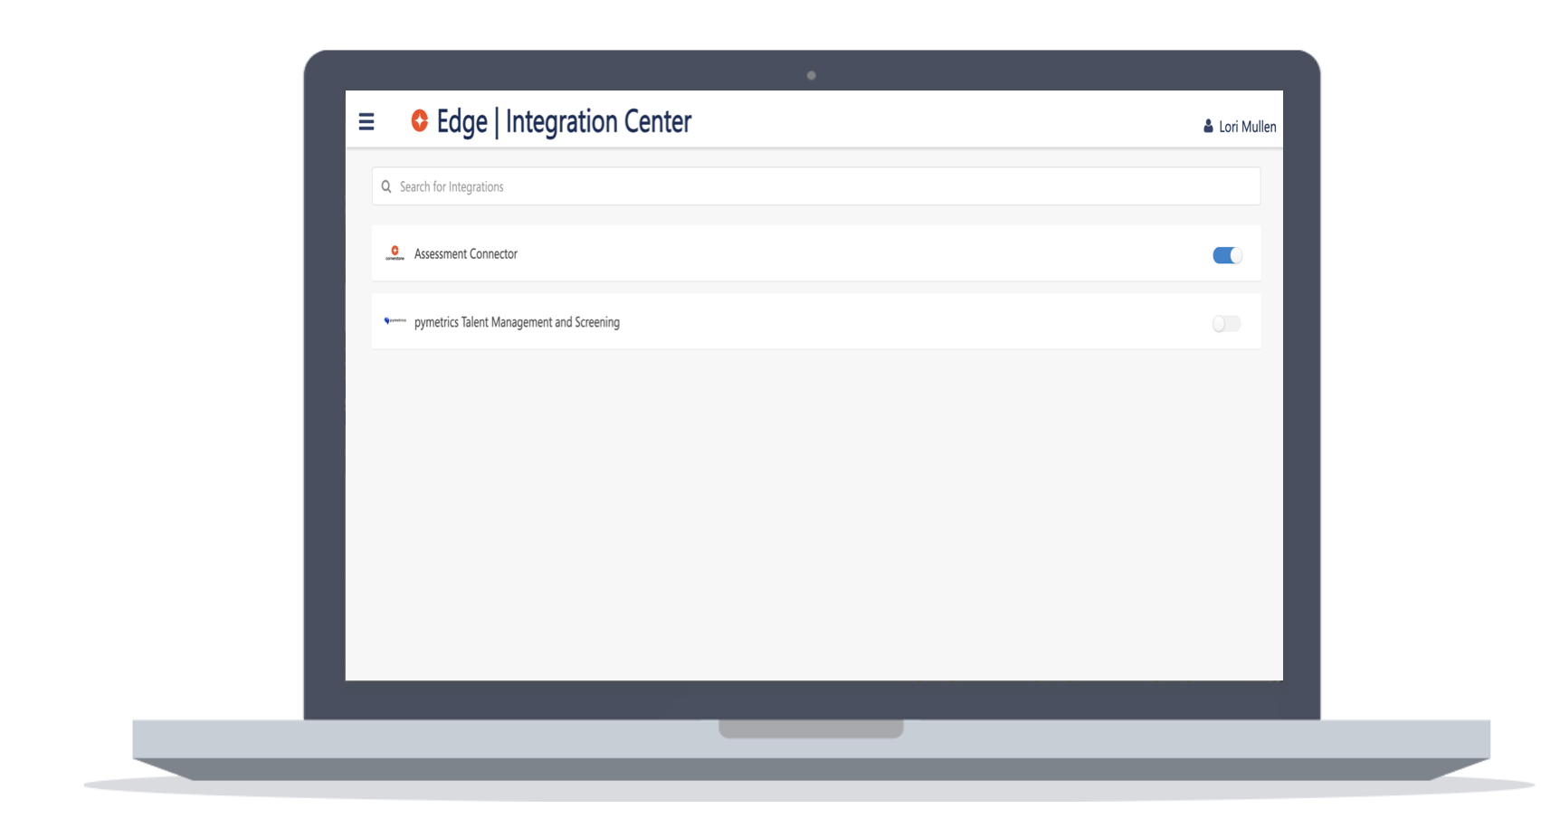Click the magnifying glass search icon

(386, 185)
